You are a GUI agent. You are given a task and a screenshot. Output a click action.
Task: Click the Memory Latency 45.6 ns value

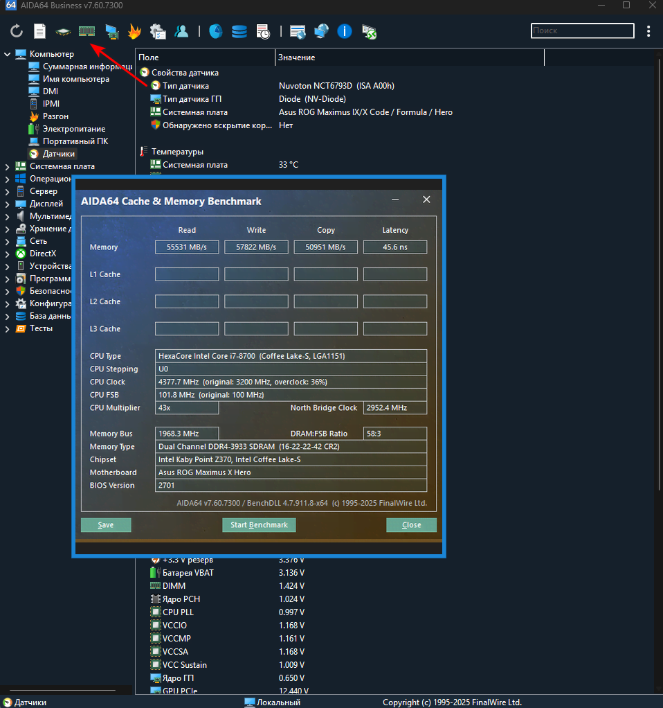pos(395,247)
